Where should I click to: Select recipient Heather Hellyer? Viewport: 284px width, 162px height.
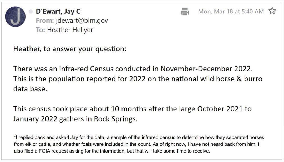[x=70, y=30]
